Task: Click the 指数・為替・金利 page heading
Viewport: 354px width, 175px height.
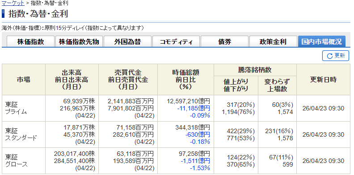Action: 38,14
